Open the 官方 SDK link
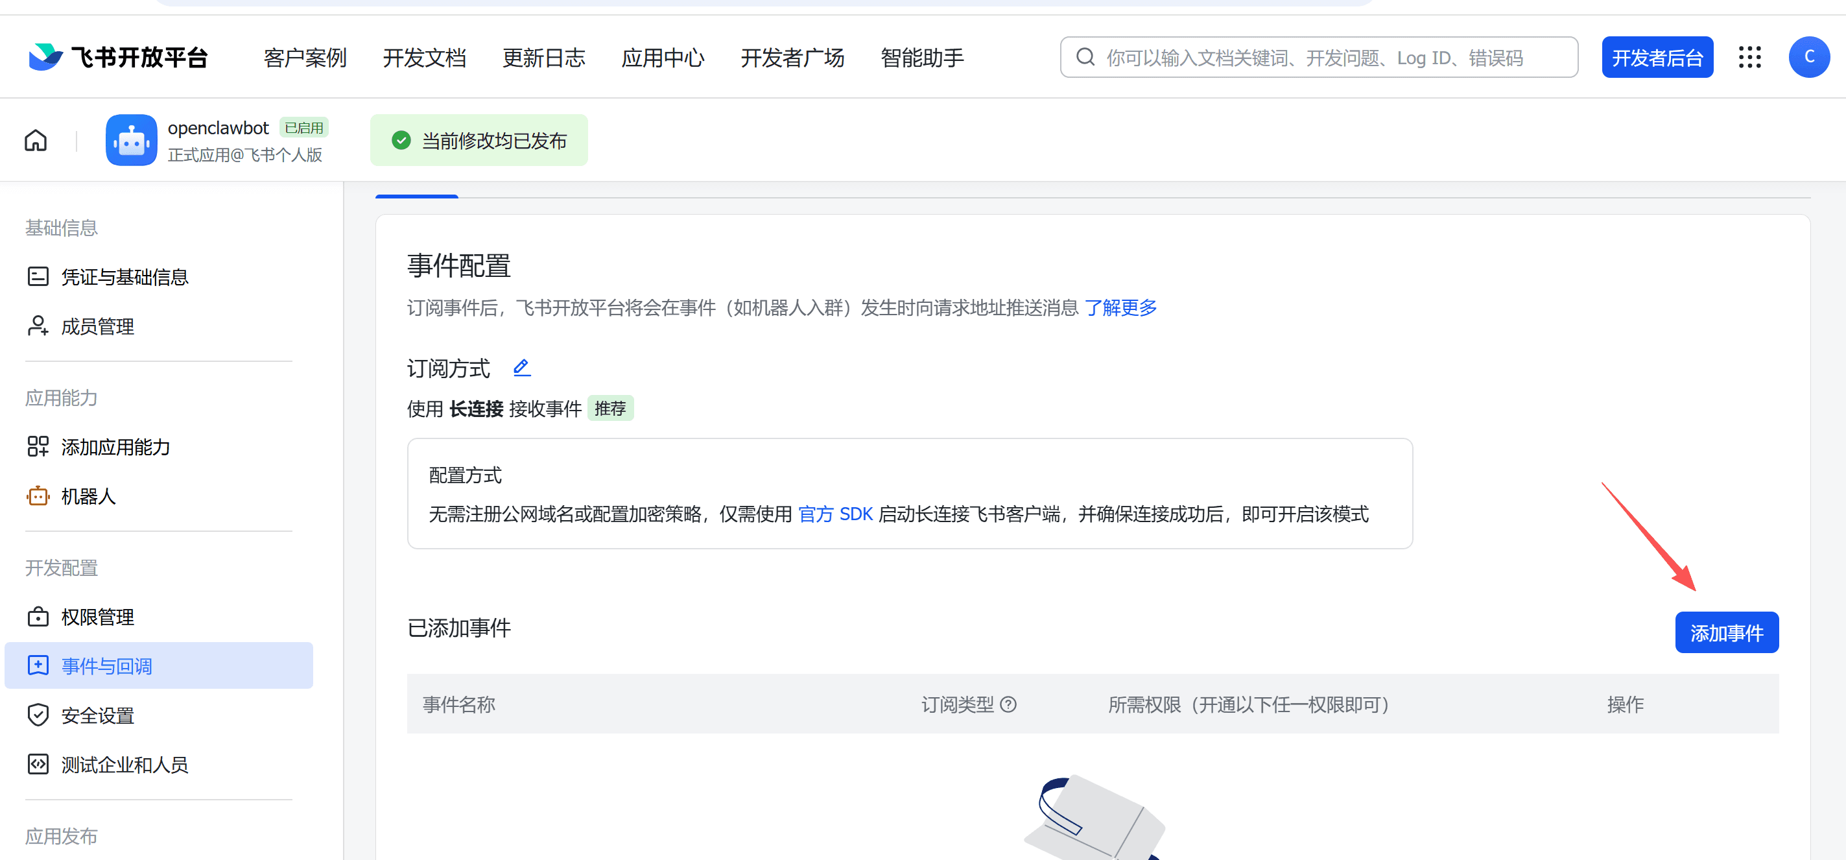The width and height of the screenshot is (1846, 860). [x=835, y=514]
